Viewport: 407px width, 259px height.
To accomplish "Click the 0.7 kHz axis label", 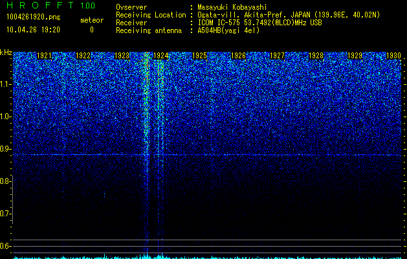I will click(5, 214).
